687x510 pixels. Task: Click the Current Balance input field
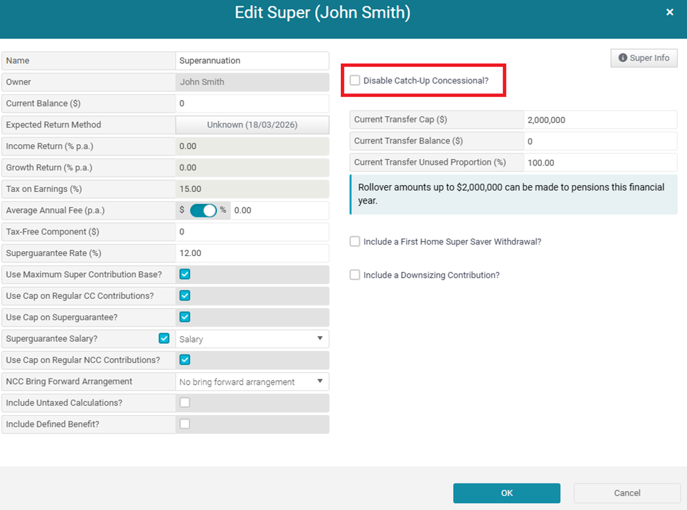click(252, 103)
